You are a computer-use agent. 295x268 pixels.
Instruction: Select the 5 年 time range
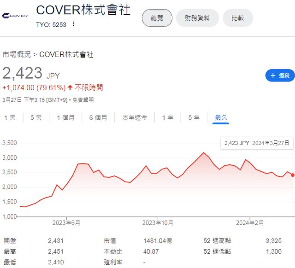point(194,117)
